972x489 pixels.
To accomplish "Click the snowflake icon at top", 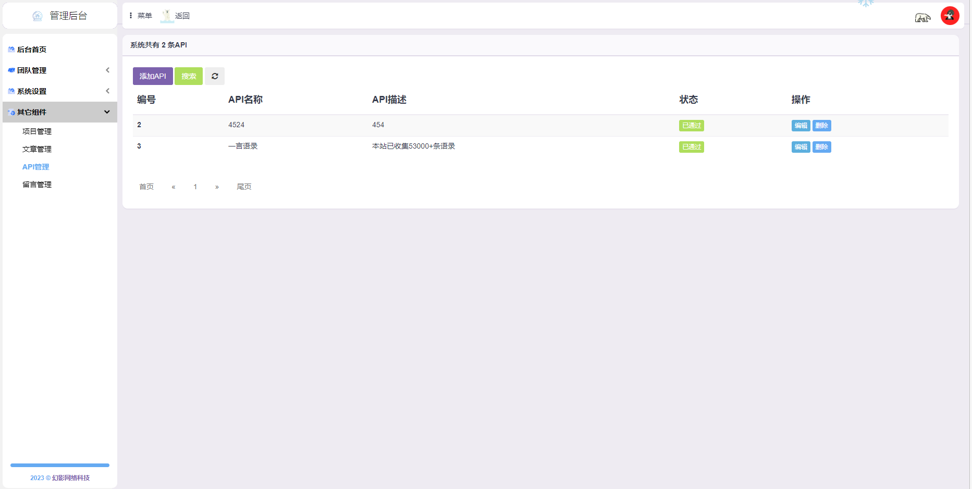I will coord(866,3).
